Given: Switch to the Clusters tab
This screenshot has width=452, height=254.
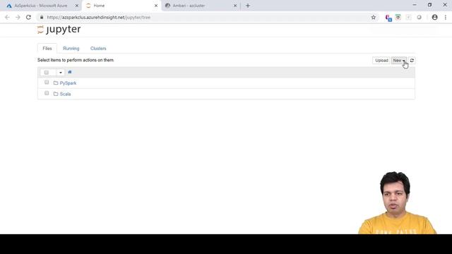Looking at the screenshot, I should tap(98, 49).
